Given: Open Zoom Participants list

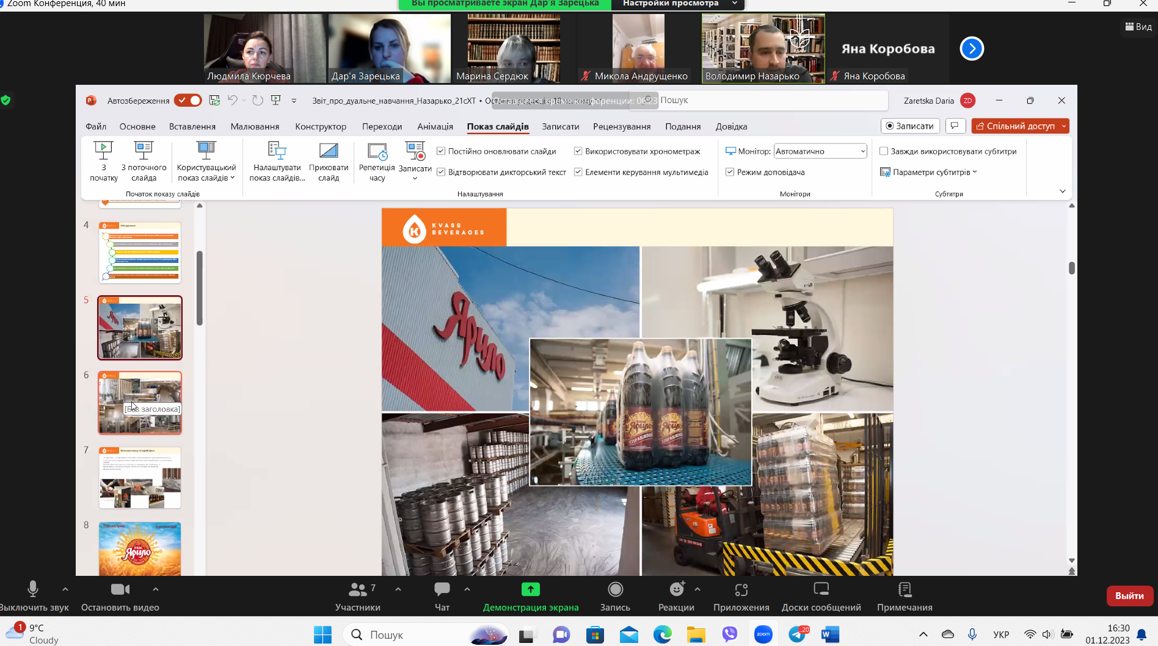Looking at the screenshot, I should pos(357,595).
